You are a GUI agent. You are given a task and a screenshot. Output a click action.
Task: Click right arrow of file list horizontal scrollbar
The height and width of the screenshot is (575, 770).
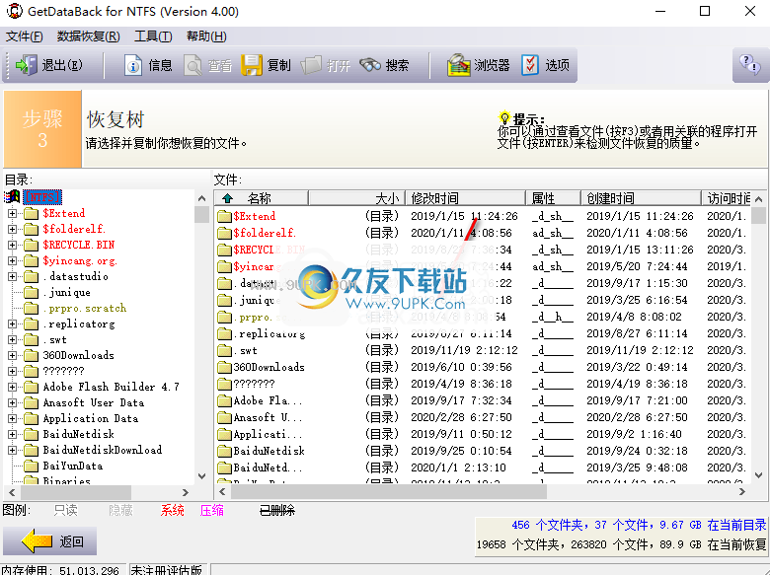click(x=742, y=491)
